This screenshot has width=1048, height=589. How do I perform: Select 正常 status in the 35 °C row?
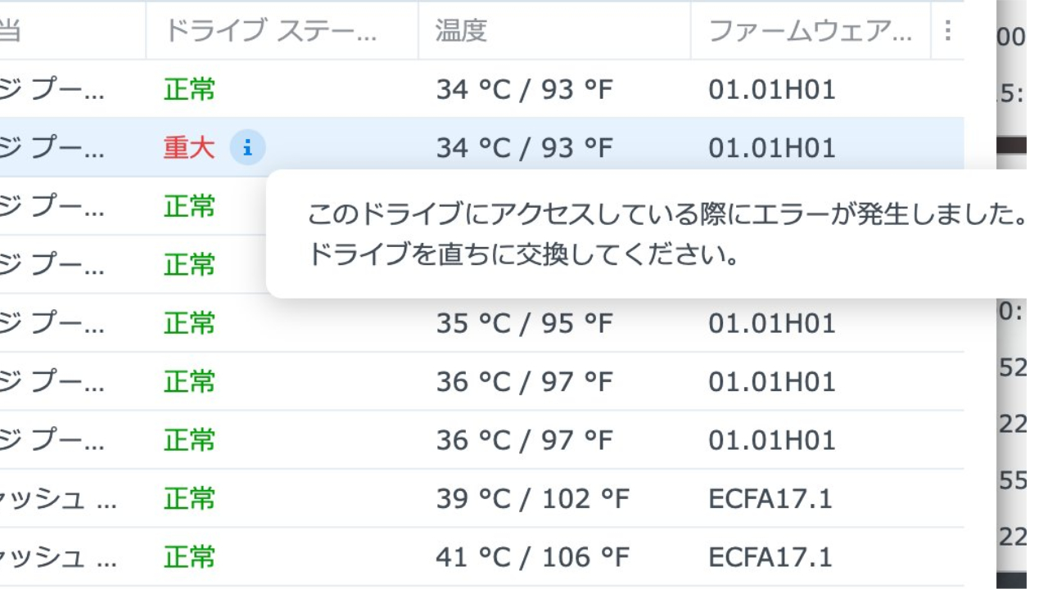point(189,324)
